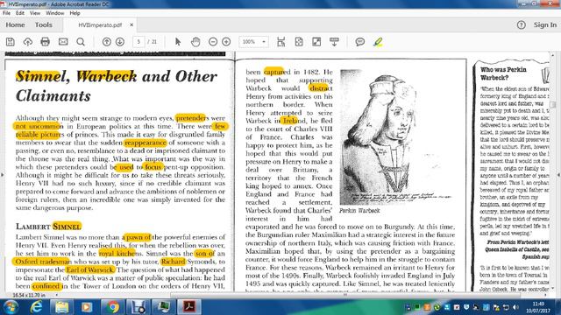
Task: Open Windows Explorer folder on taskbar
Action: pos(61,307)
